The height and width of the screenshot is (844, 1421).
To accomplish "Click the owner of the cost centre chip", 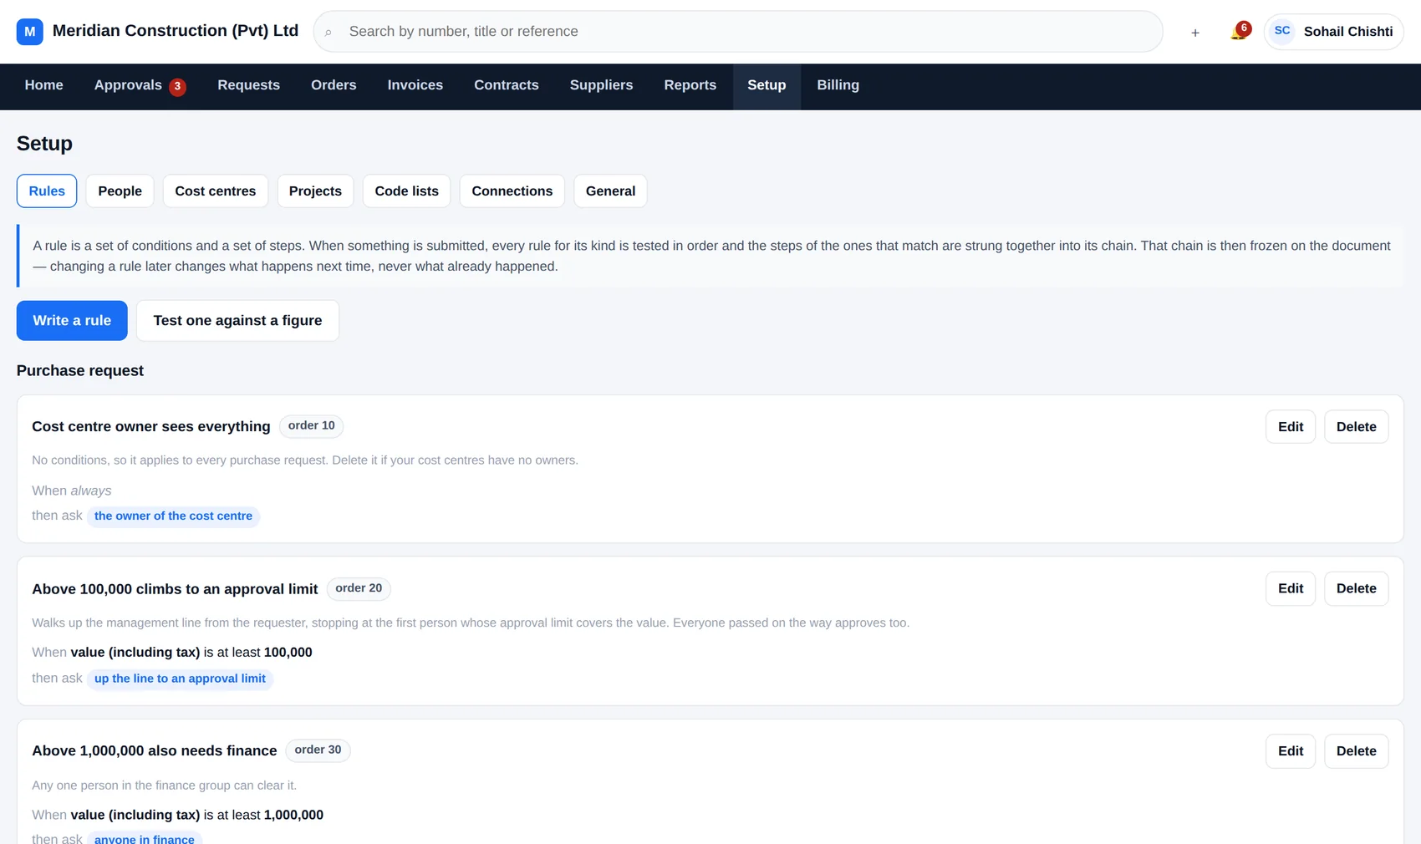I will coord(173,516).
